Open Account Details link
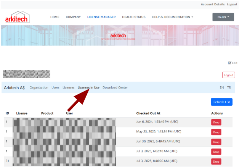This screenshot has height=168, width=239. tap(213, 4)
